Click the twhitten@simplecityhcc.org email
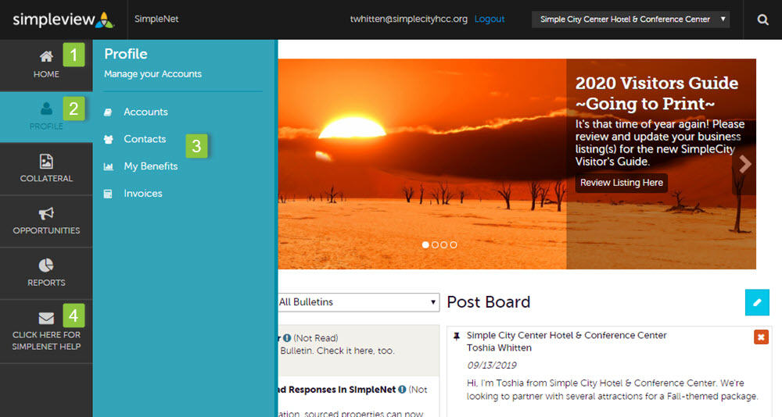 [408, 19]
